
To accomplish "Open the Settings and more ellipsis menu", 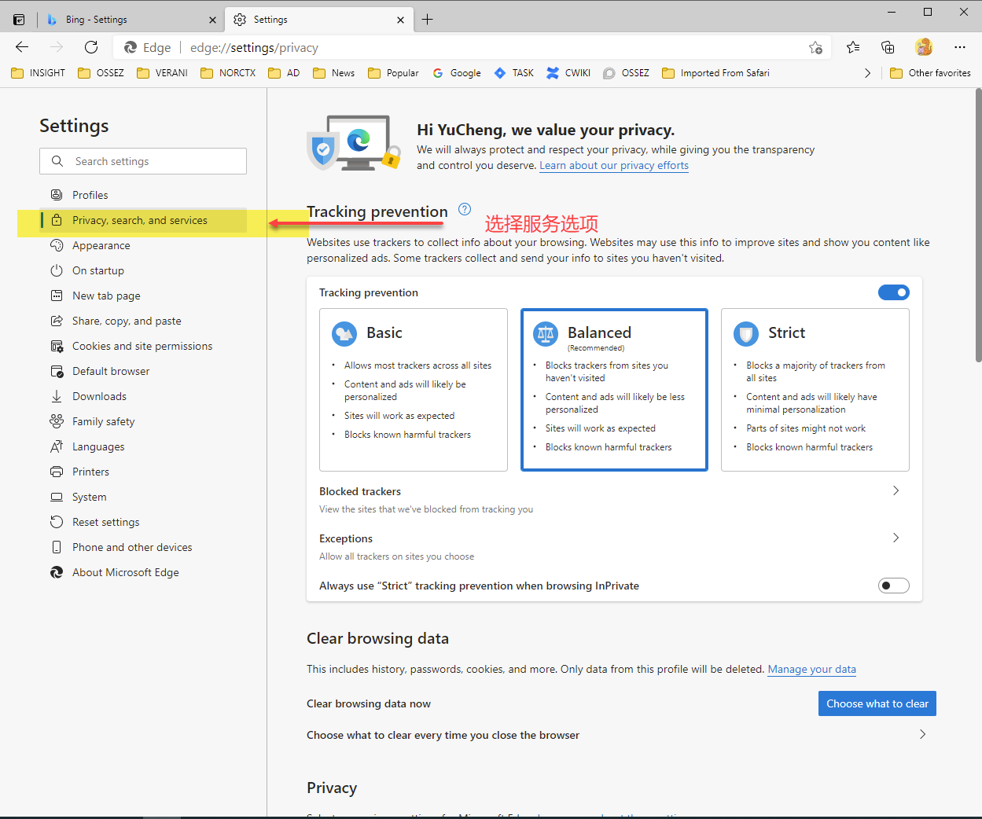I will [959, 47].
